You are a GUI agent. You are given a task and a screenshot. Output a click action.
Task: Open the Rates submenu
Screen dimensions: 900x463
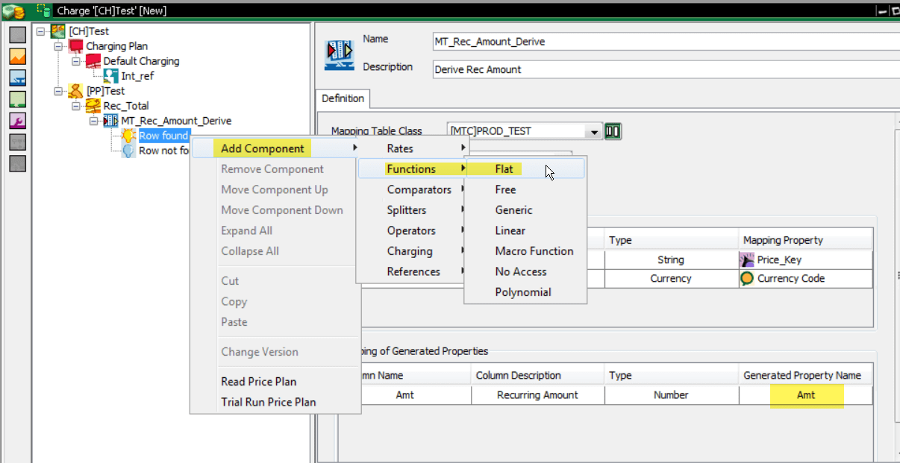click(413, 148)
